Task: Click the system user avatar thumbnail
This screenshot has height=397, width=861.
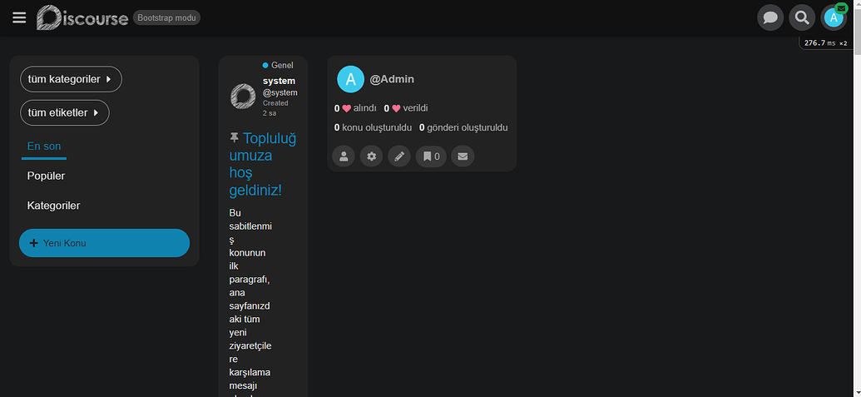Action: (x=243, y=97)
